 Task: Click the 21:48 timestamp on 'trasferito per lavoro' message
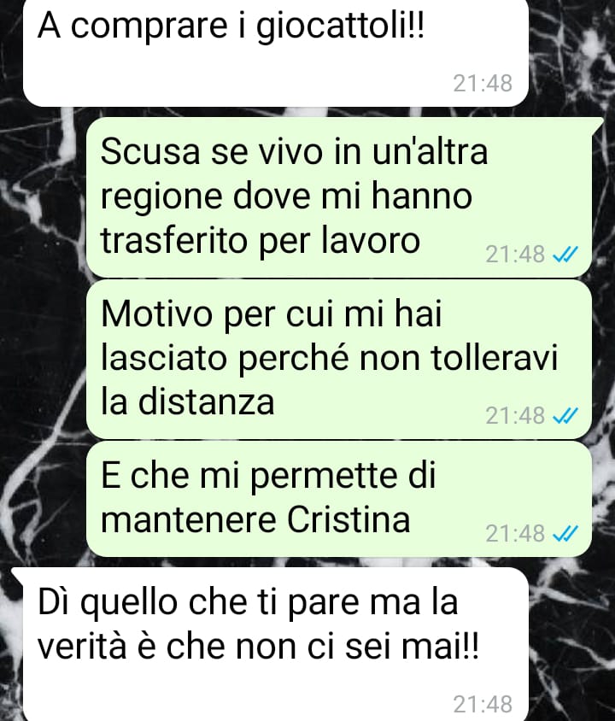pyautogui.click(x=515, y=254)
